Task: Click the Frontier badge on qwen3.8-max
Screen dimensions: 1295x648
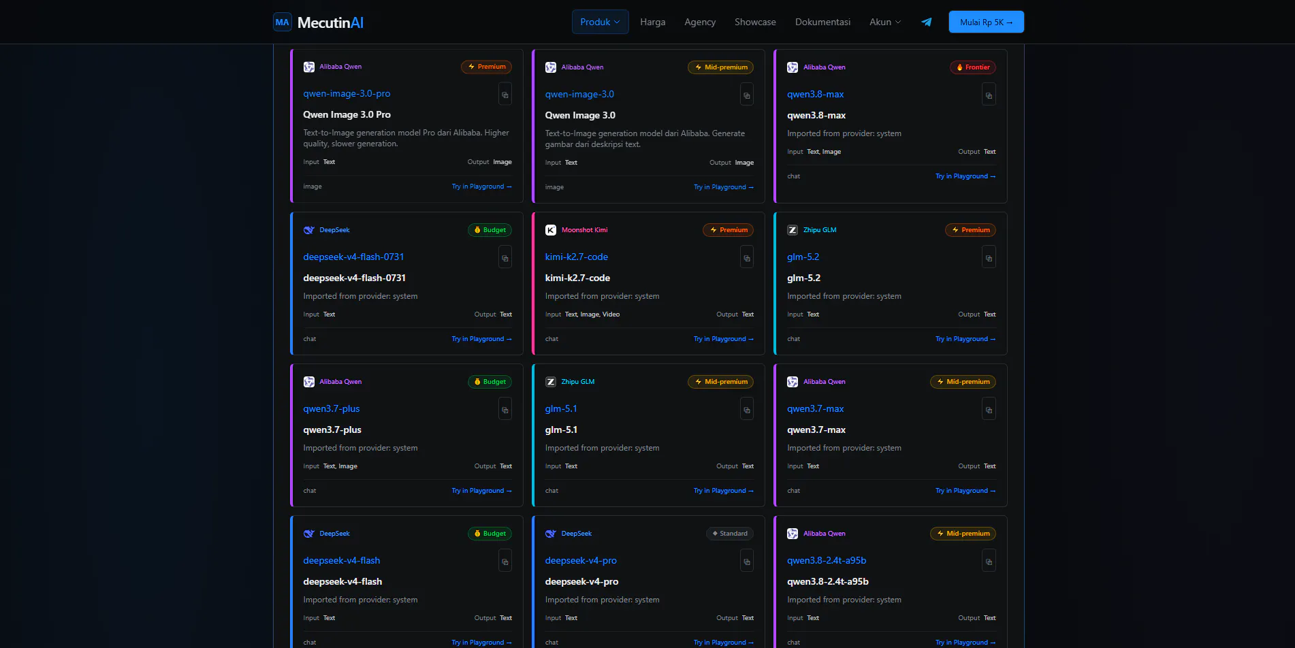Action: pyautogui.click(x=973, y=67)
